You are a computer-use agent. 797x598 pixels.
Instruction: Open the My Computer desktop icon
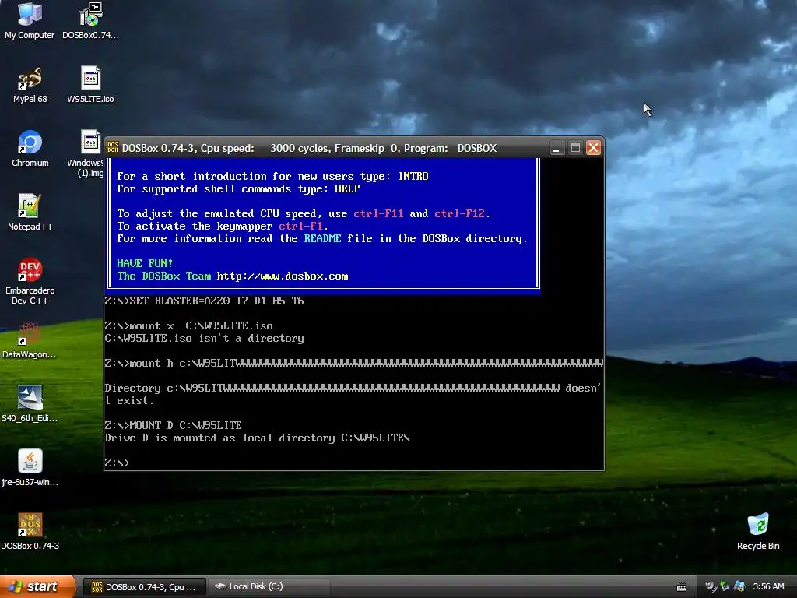[30, 20]
